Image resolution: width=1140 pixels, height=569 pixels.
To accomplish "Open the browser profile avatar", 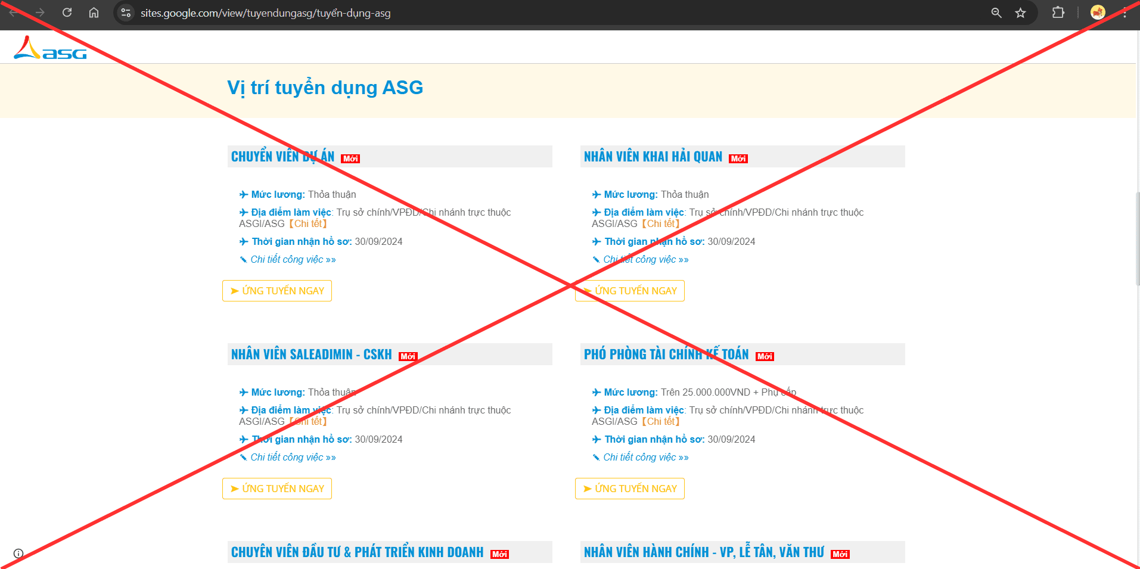I will point(1098,13).
